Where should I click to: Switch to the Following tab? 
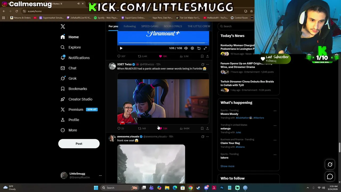[x=130, y=26]
